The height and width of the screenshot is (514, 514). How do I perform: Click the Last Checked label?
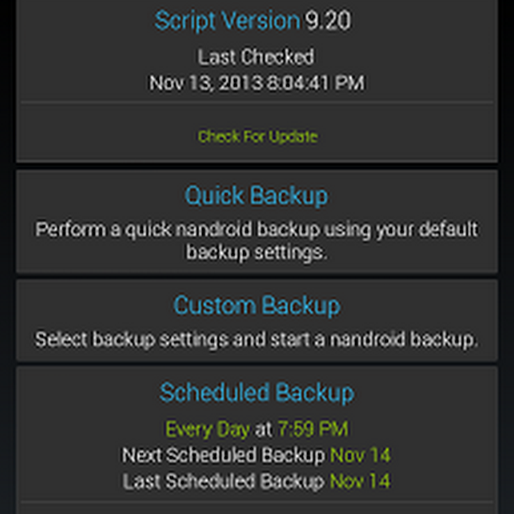click(256, 57)
